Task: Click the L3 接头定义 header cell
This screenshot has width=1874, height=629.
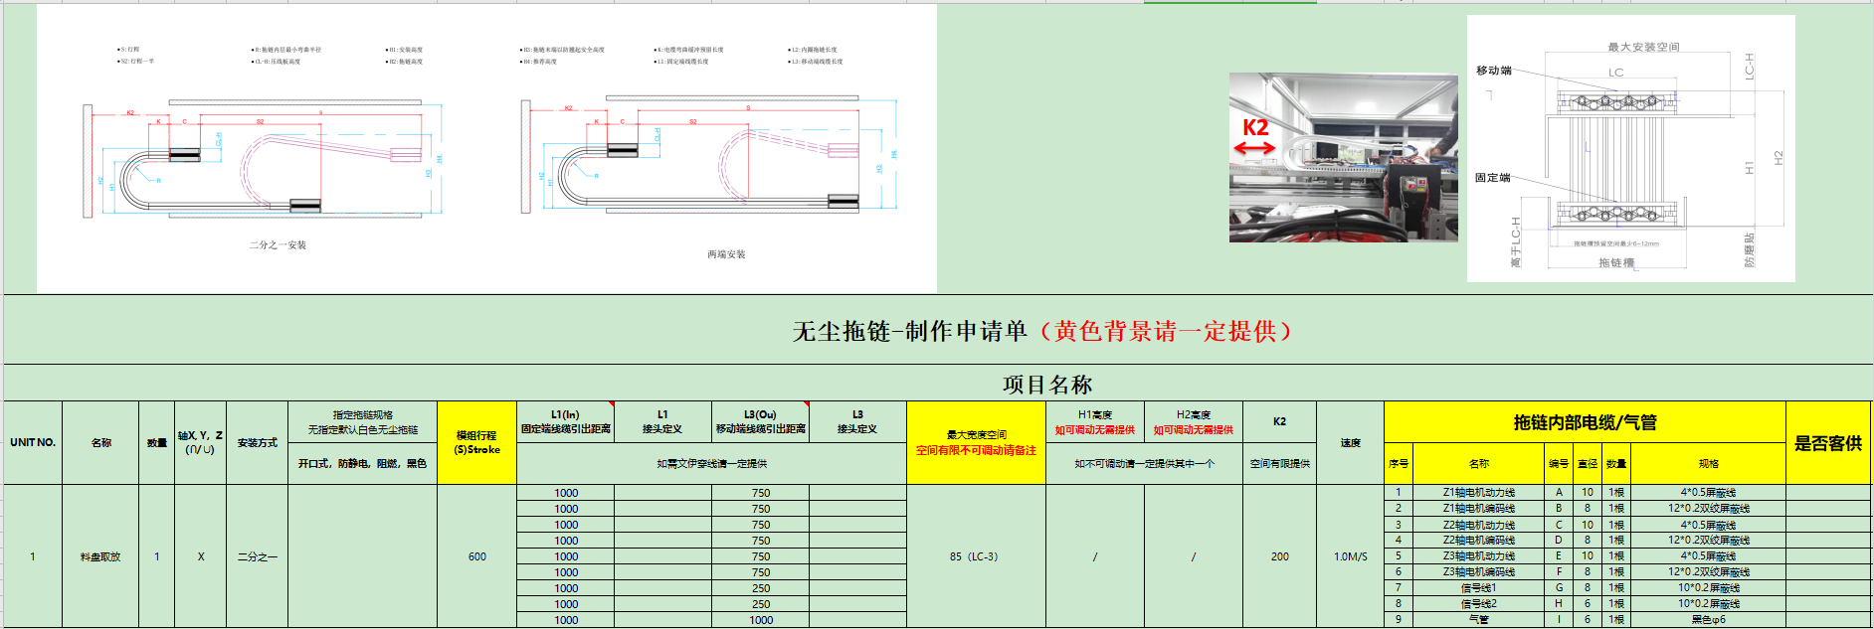Action: 857,421
